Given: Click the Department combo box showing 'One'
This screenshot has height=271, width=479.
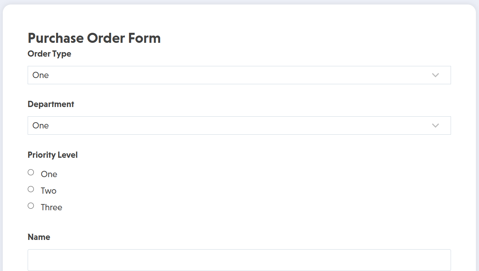Looking at the screenshot, I should pyautogui.click(x=239, y=125).
